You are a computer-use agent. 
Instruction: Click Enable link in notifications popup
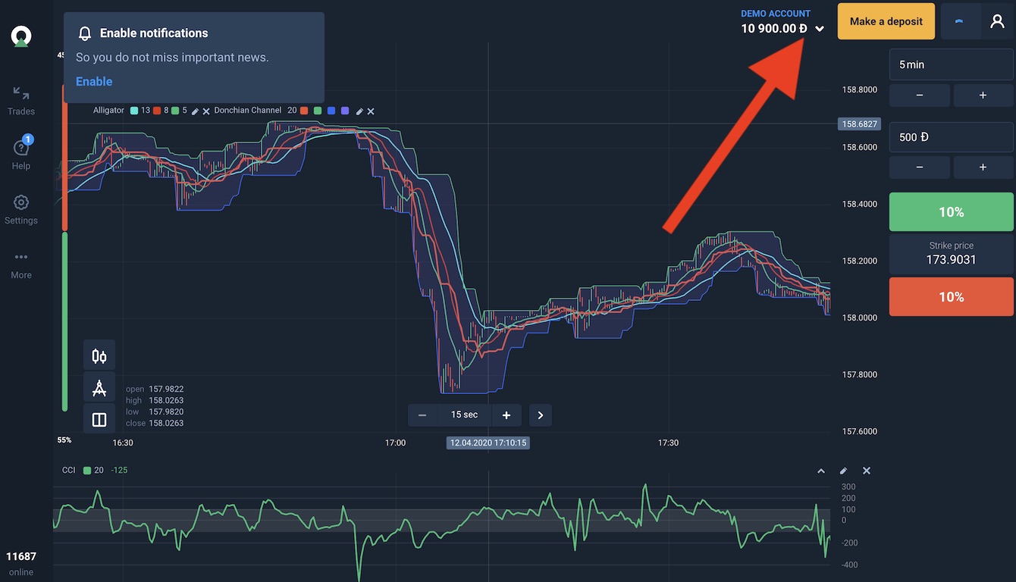[x=94, y=82]
